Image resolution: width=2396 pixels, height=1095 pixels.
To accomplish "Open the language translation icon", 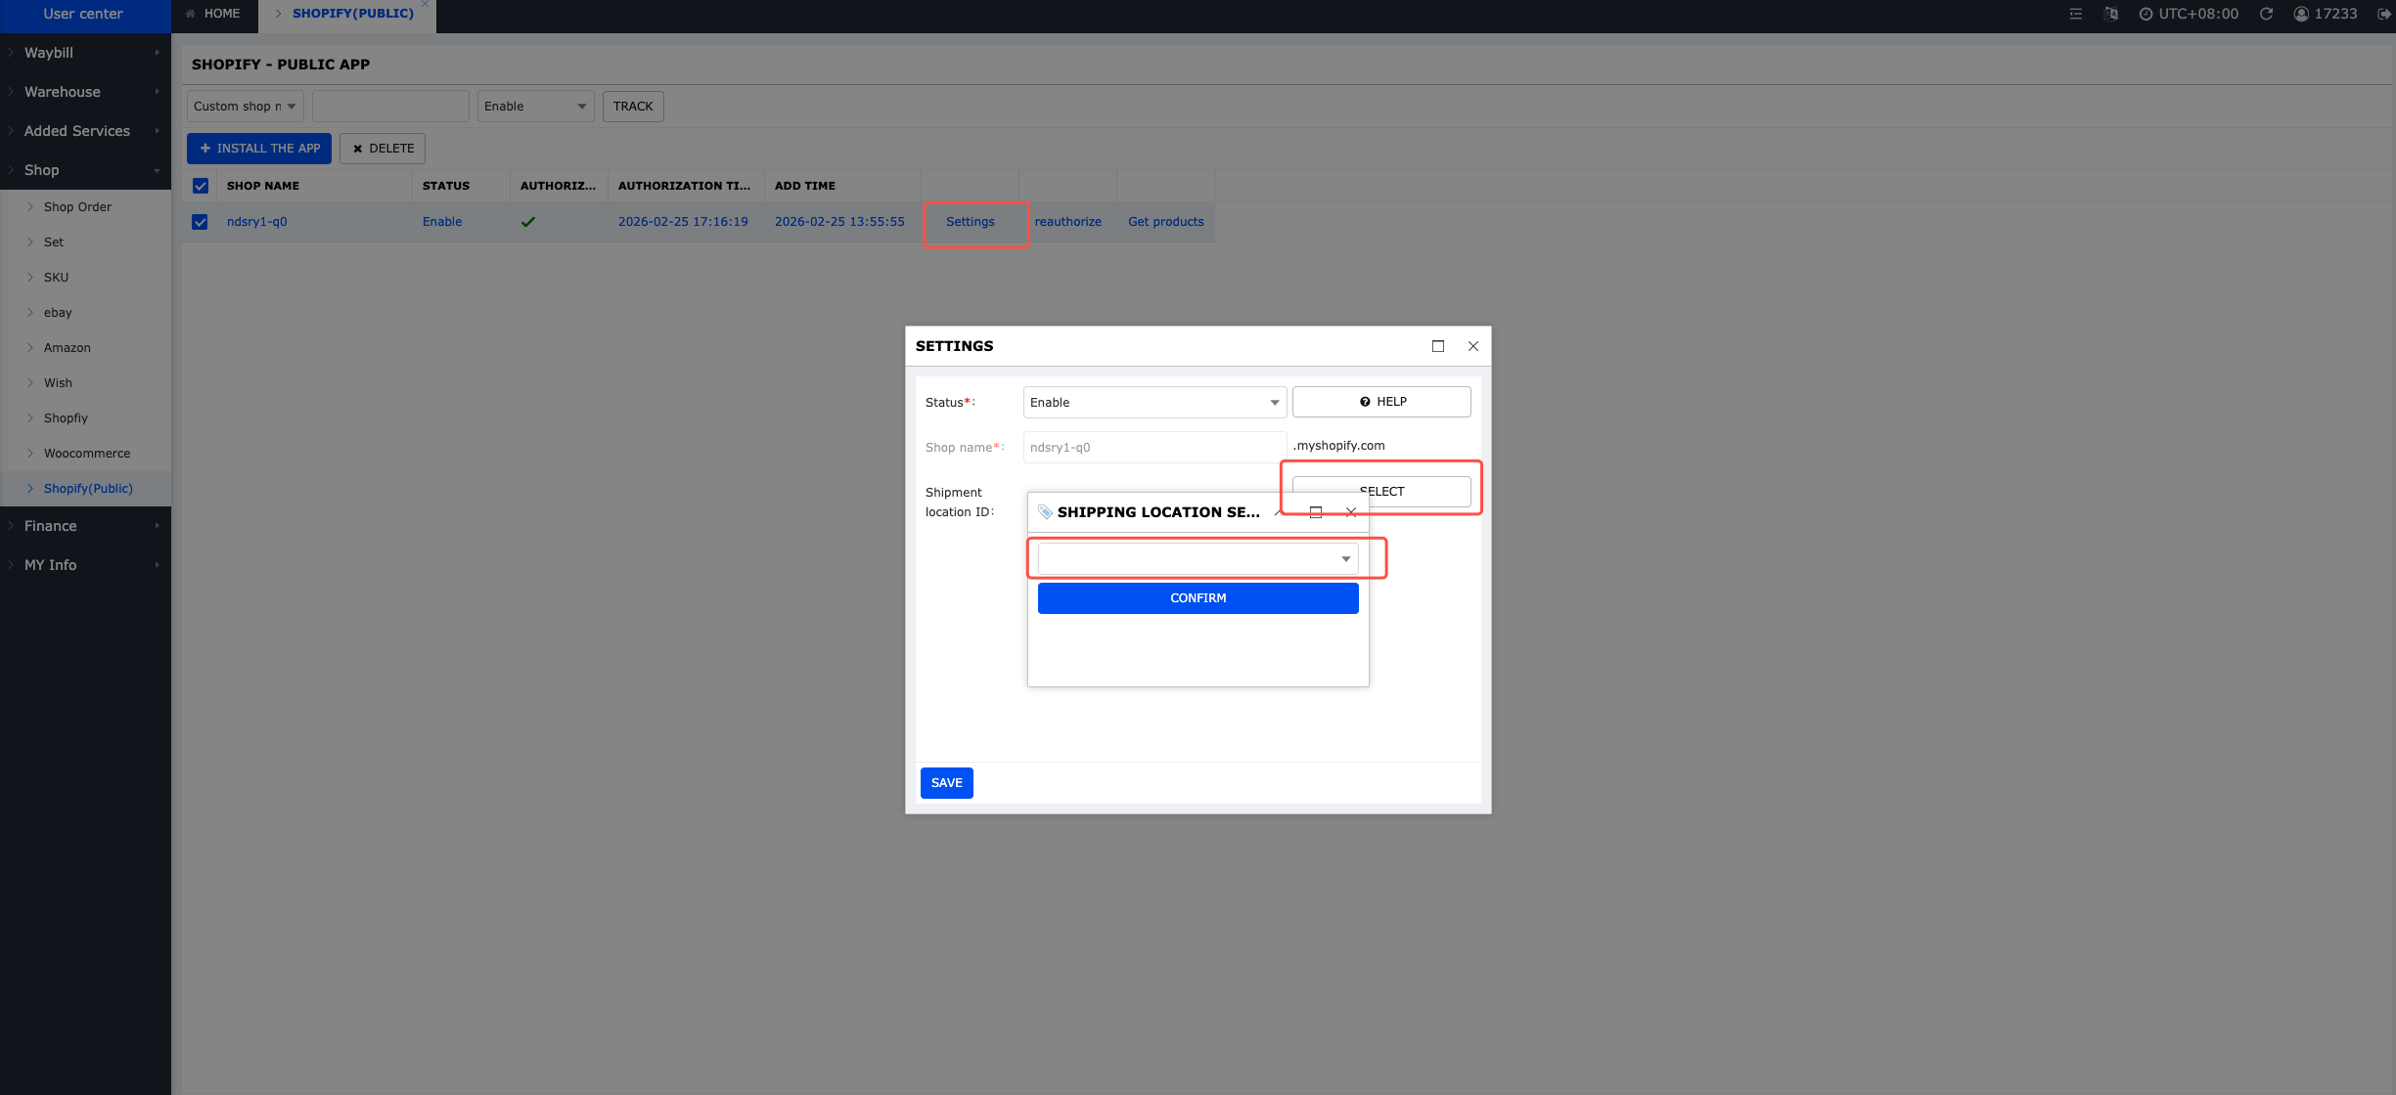I will (2110, 14).
